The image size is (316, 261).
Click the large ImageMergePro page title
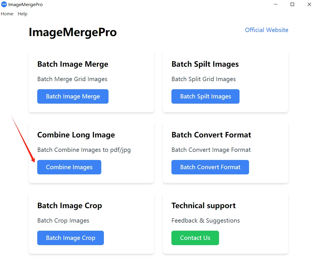[73, 32]
